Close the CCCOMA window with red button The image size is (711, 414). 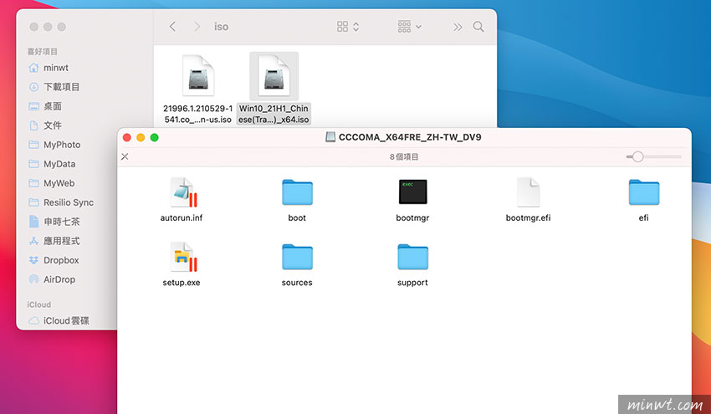tap(127, 137)
